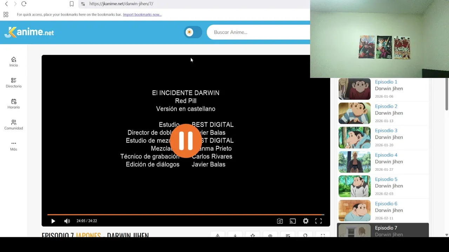Select the Episodio 7 entry in the list
Screen dimensions: 449x252
[383, 230]
